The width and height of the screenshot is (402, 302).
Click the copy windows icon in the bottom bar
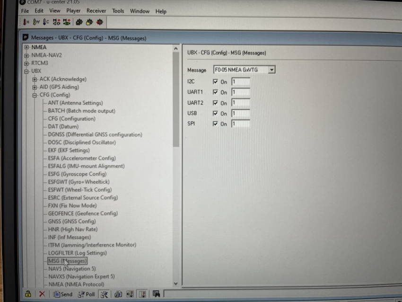[118, 294]
